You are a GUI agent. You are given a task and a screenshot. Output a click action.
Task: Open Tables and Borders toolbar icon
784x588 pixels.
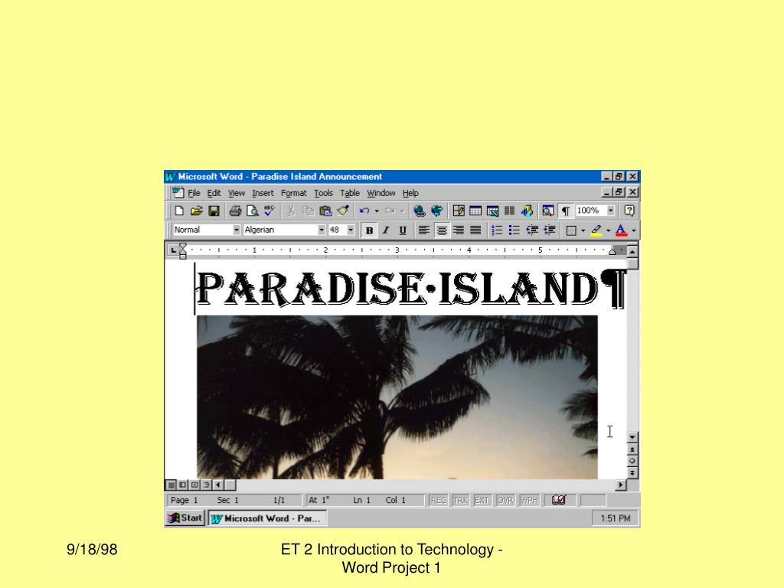coord(459,211)
